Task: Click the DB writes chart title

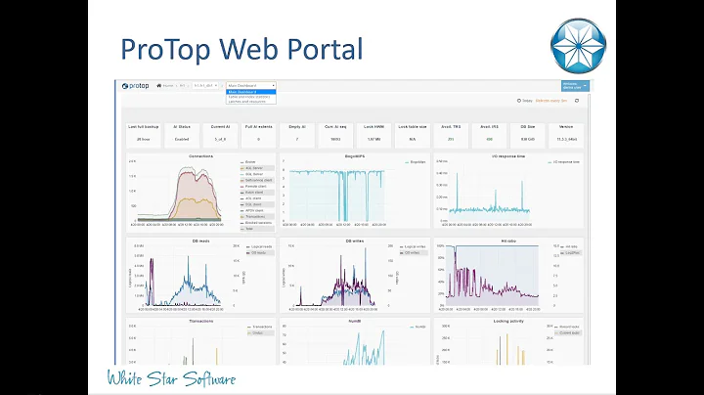Action: coord(355,241)
